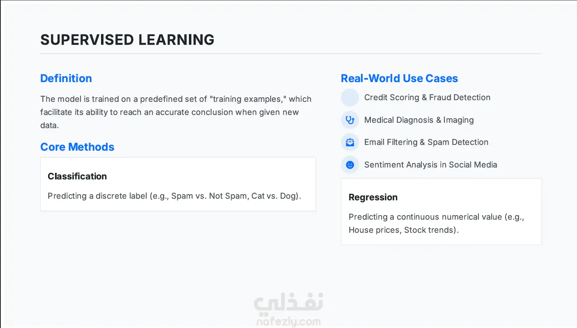Click the Medical Diagnosis & Imaging item

[x=419, y=120]
